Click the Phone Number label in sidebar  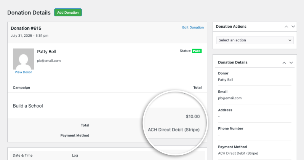click(x=230, y=128)
